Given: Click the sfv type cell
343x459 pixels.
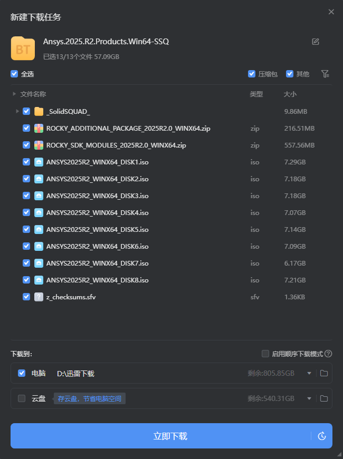Looking at the screenshot, I should [255, 297].
